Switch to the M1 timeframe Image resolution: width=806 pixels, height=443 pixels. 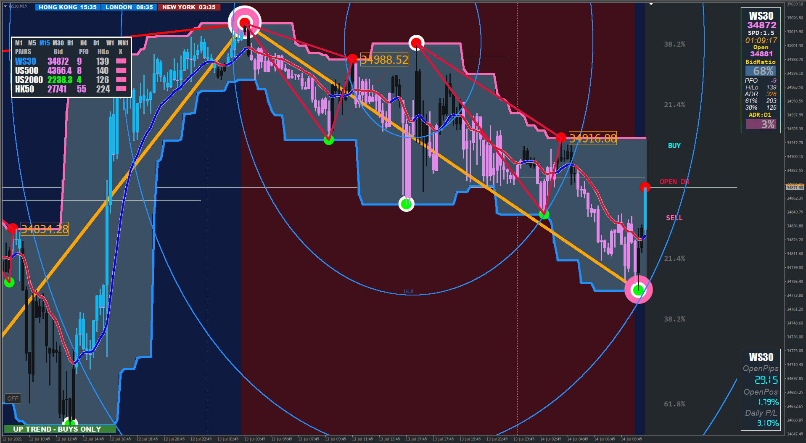pos(18,43)
